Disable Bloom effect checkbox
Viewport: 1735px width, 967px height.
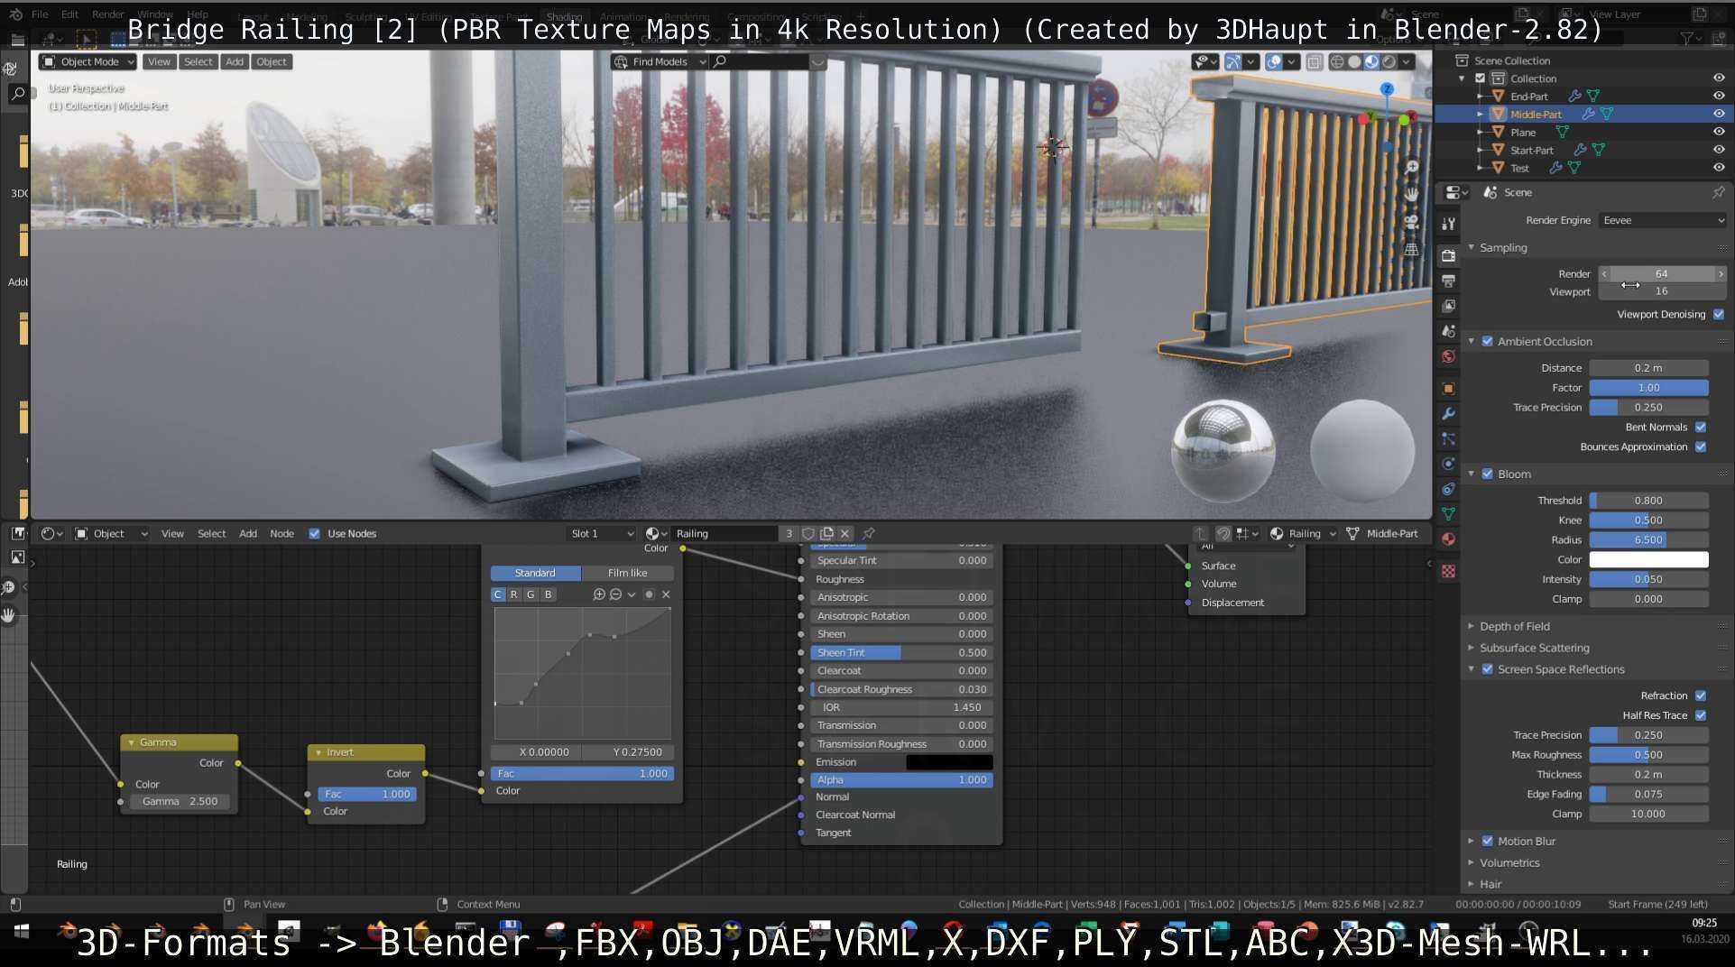1488,474
